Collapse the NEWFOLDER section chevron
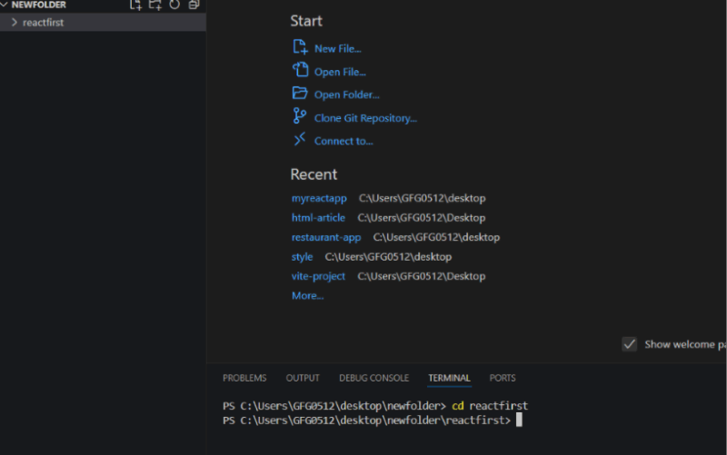This screenshot has height=455, width=727. 5,5
